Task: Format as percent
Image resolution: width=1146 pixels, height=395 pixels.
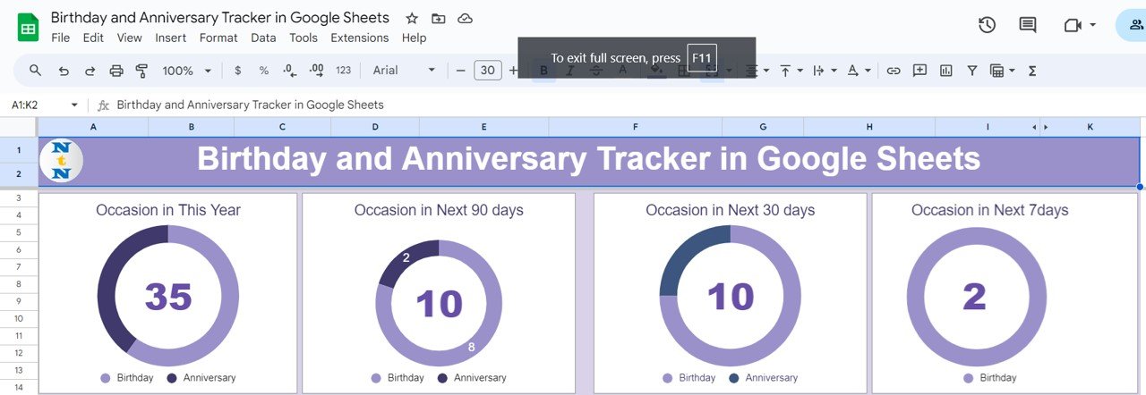Action: pyautogui.click(x=263, y=70)
